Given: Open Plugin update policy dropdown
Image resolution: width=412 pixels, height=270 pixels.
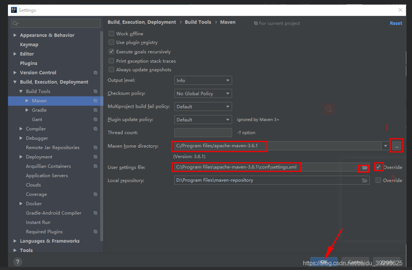Looking at the screenshot, I should coord(203,119).
